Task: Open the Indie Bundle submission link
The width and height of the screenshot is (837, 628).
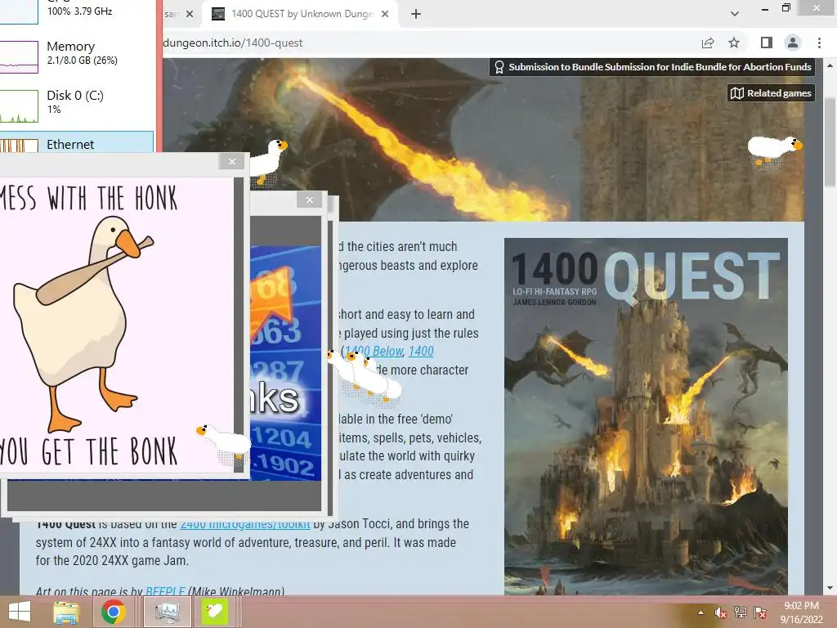Action: click(652, 67)
